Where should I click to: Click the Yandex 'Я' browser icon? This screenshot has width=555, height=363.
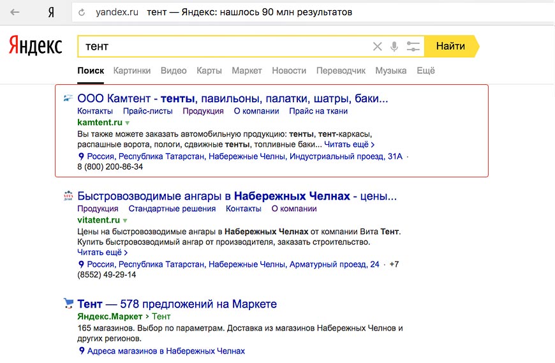pyautogui.click(x=51, y=12)
